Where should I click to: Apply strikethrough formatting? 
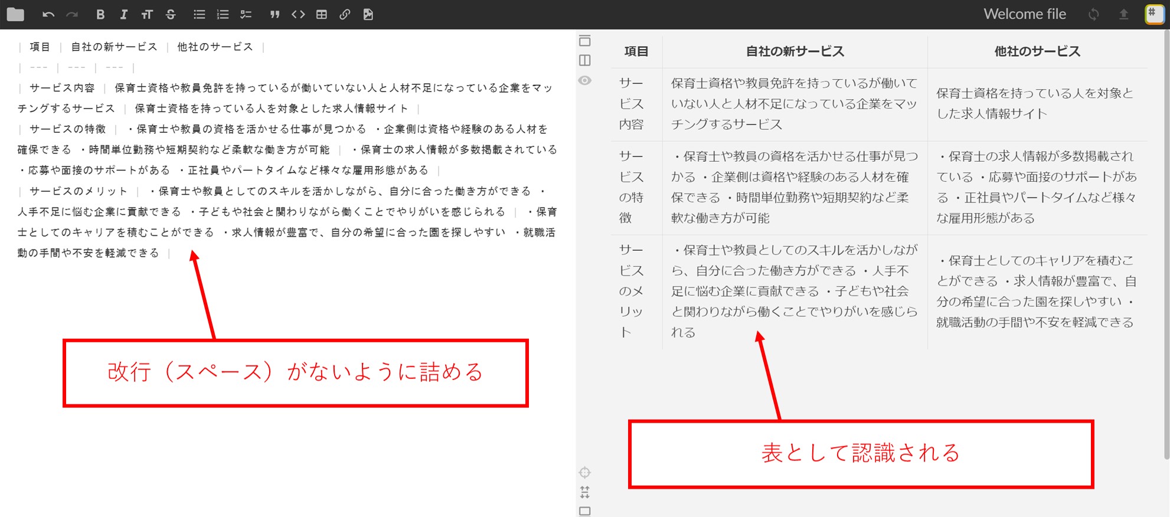(171, 14)
